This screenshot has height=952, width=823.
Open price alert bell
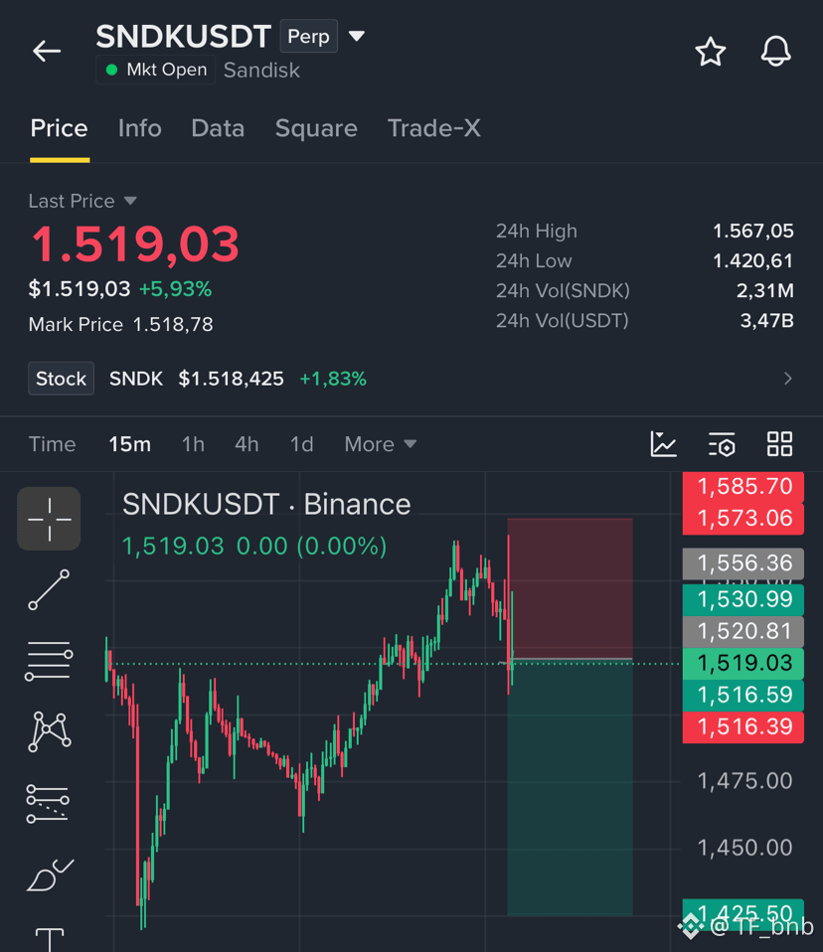(775, 52)
